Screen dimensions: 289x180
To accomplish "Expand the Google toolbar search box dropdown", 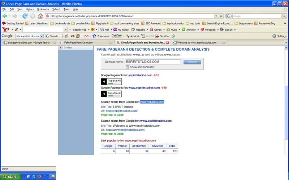I will click(42, 36).
